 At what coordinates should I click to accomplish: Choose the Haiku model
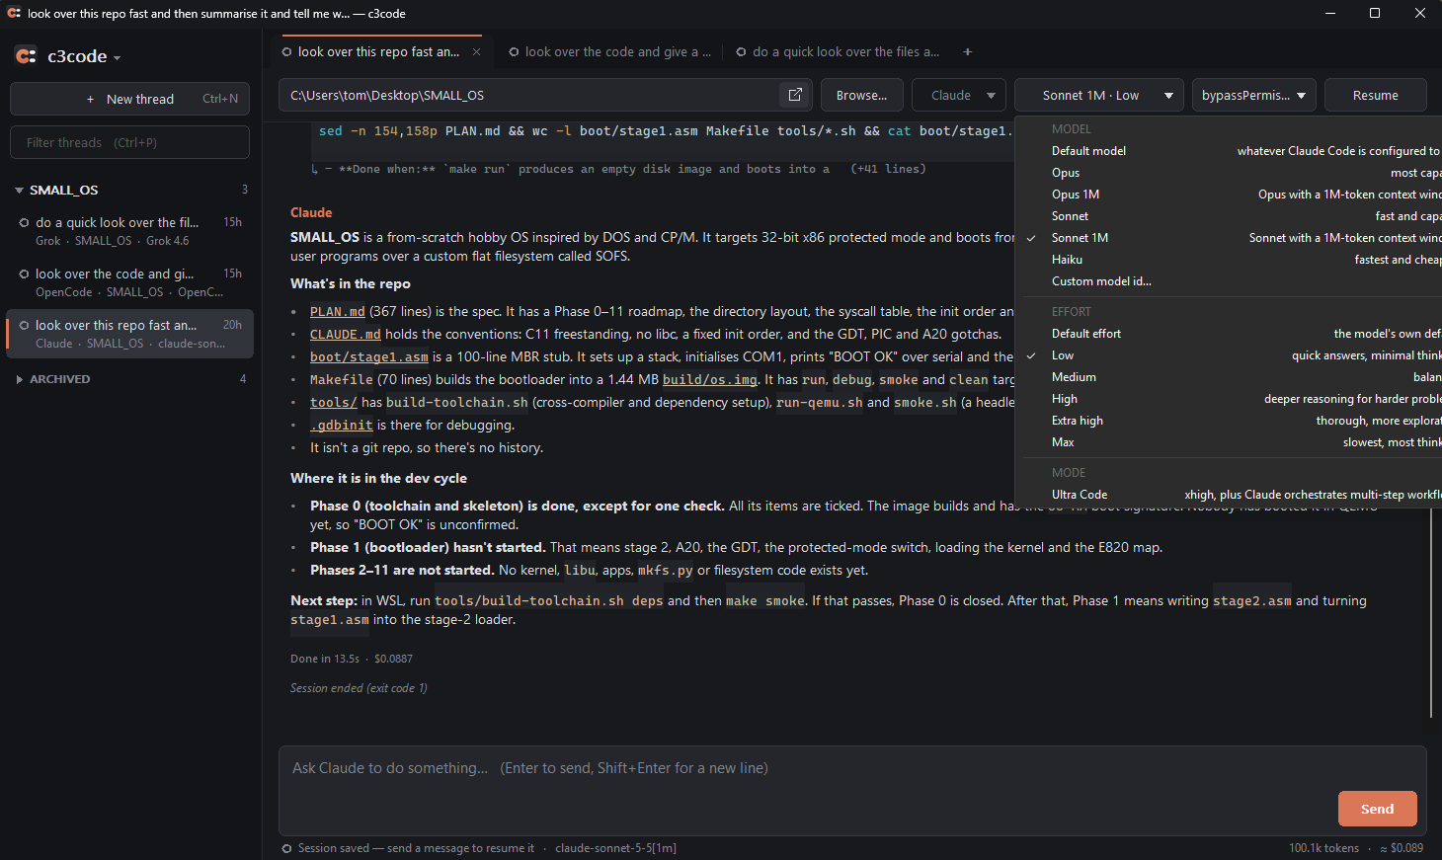coord(1229,260)
